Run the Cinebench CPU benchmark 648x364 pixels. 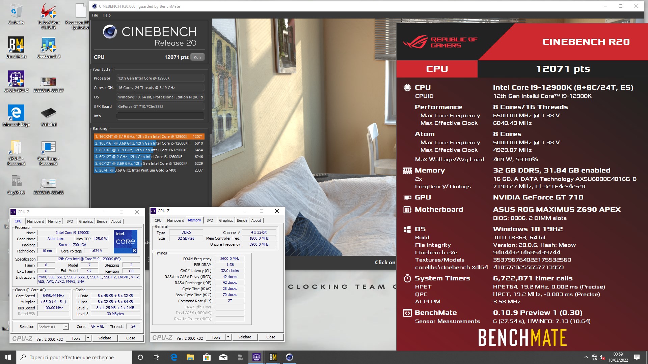pos(197,57)
